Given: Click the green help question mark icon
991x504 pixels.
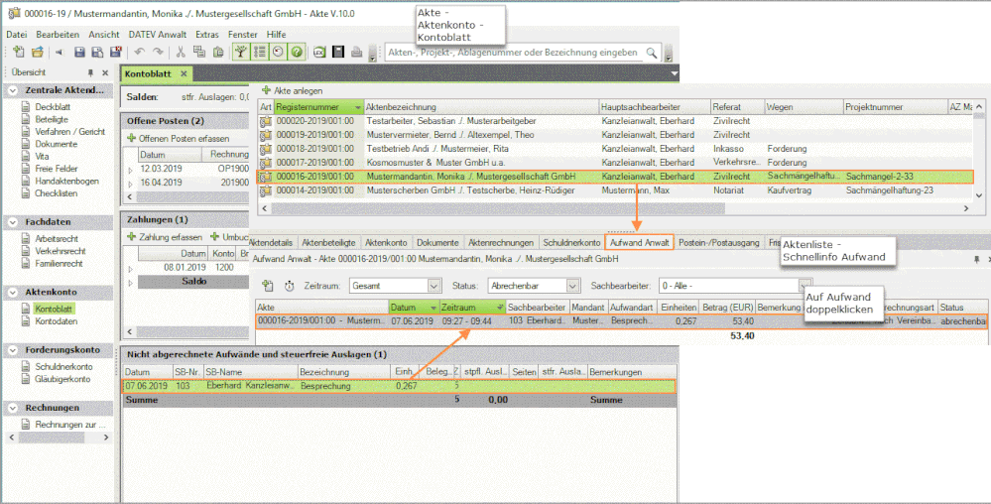Looking at the screenshot, I should point(297,53).
